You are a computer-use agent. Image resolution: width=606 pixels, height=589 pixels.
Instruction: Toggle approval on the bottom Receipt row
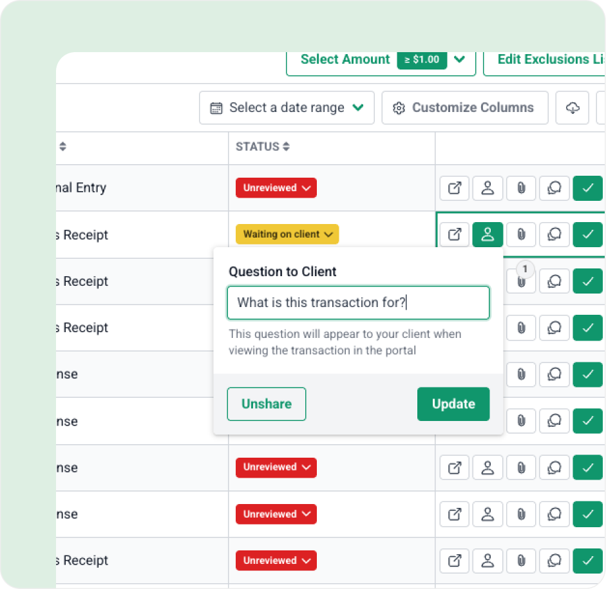pyautogui.click(x=587, y=561)
